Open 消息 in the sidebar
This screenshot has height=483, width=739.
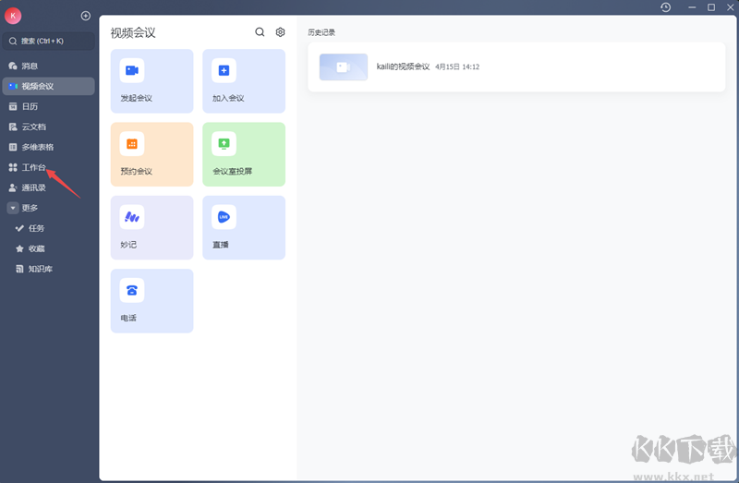point(49,66)
